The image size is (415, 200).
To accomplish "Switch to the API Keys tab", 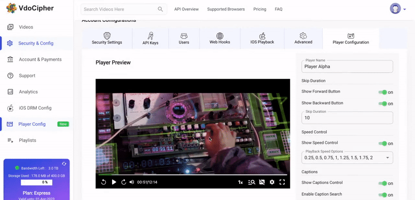I will (x=150, y=38).
